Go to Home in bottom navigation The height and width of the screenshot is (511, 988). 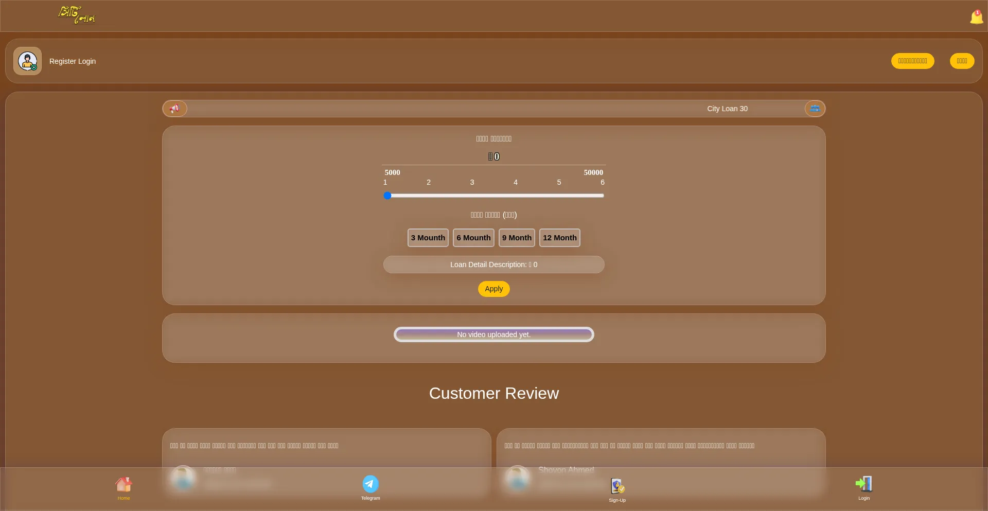(123, 487)
